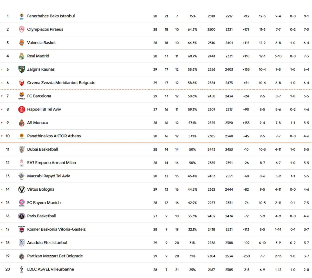
Task: Click the FC Barcelona crest icon
Action: (22, 95)
